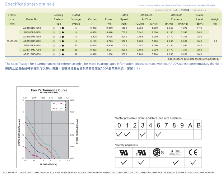This screenshot has height=176, width=223.
Task: Click the Maximum AirFlow column header
Action: coord(146,17)
